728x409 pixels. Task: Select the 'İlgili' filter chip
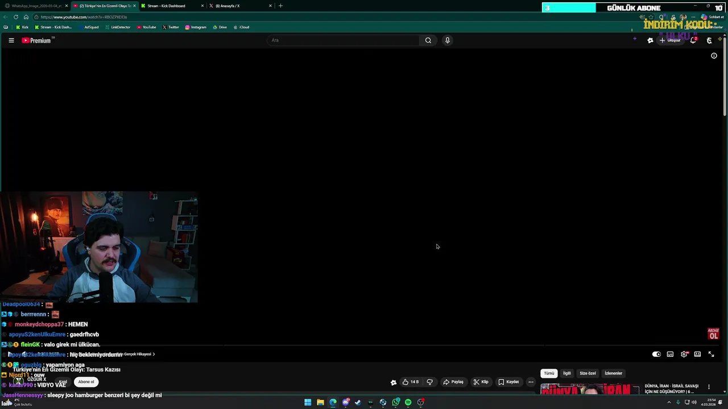tap(567, 373)
